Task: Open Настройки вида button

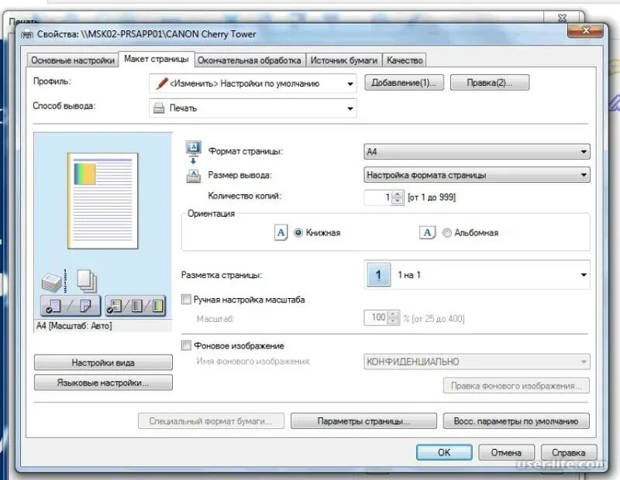Action: point(103,362)
